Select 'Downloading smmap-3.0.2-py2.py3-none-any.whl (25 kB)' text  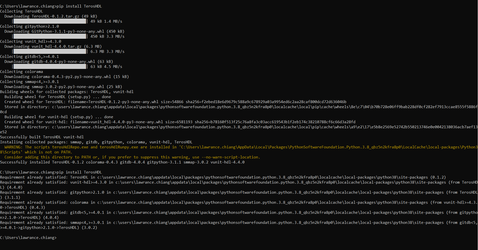tap(63, 87)
